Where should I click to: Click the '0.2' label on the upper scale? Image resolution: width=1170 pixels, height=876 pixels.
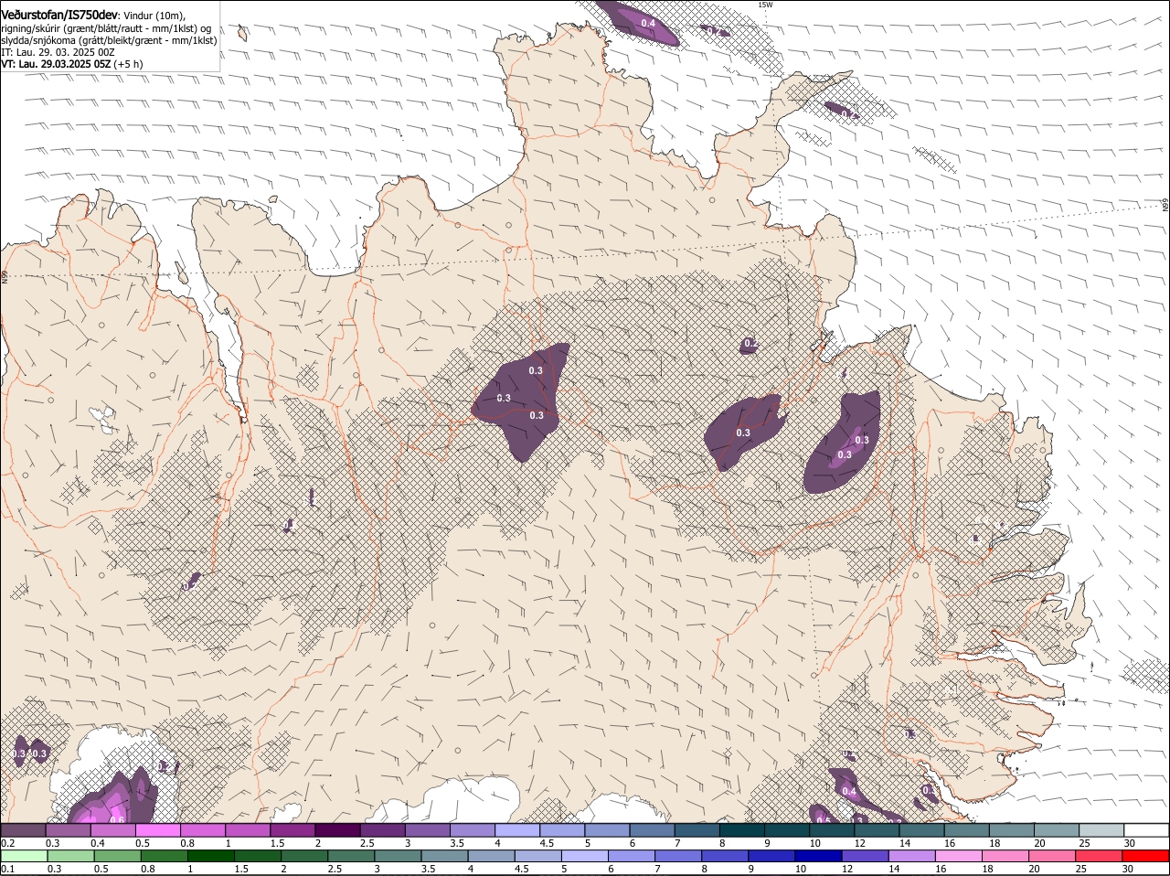click(x=7, y=843)
